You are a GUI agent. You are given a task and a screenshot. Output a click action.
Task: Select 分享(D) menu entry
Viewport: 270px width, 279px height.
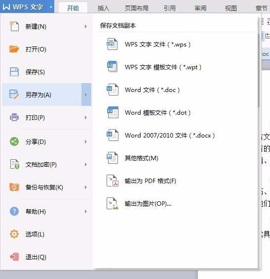click(47, 142)
